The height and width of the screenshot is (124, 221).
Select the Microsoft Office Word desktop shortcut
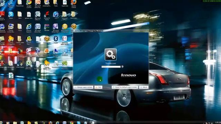coord(38,28)
